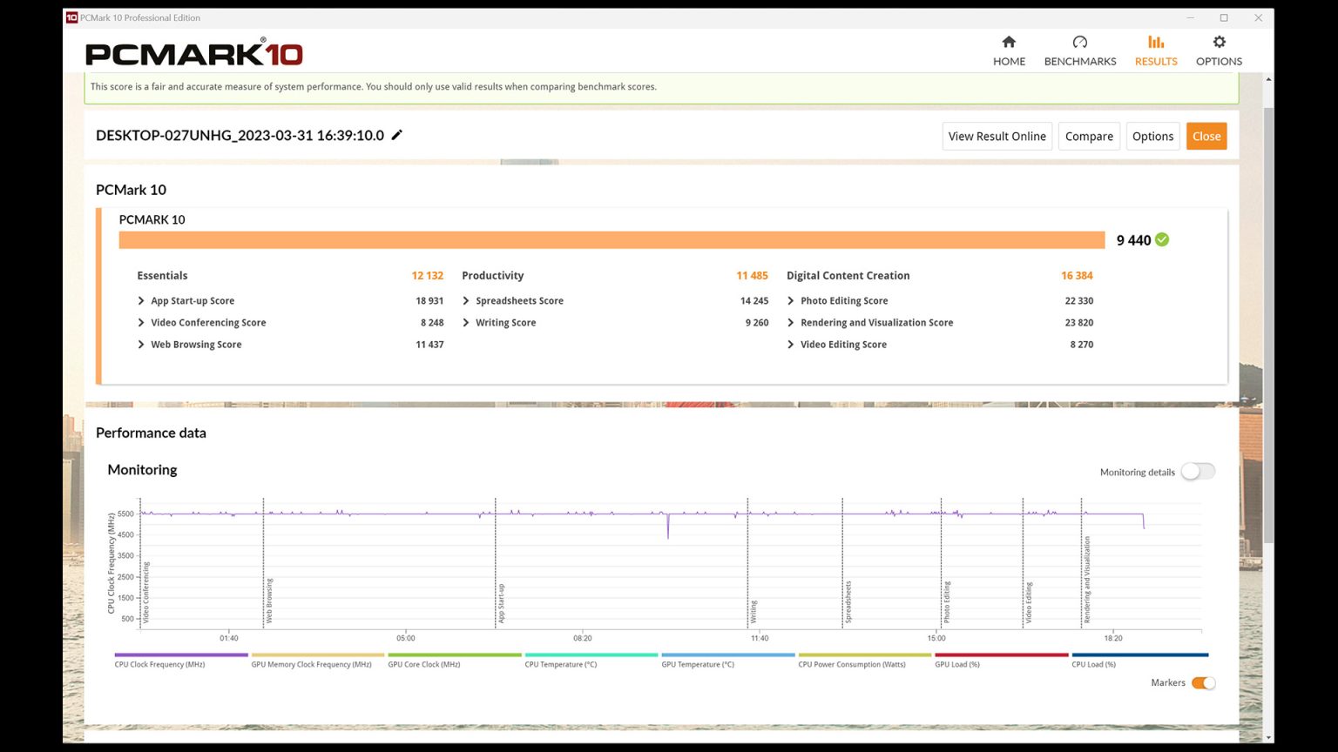
Task: Open the Benchmarks gauge section
Action: pyautogui.click(x=1080, y=50)
